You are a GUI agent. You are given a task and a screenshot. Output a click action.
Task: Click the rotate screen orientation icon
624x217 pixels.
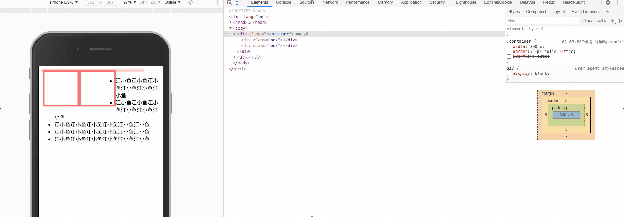coord(191,2)
